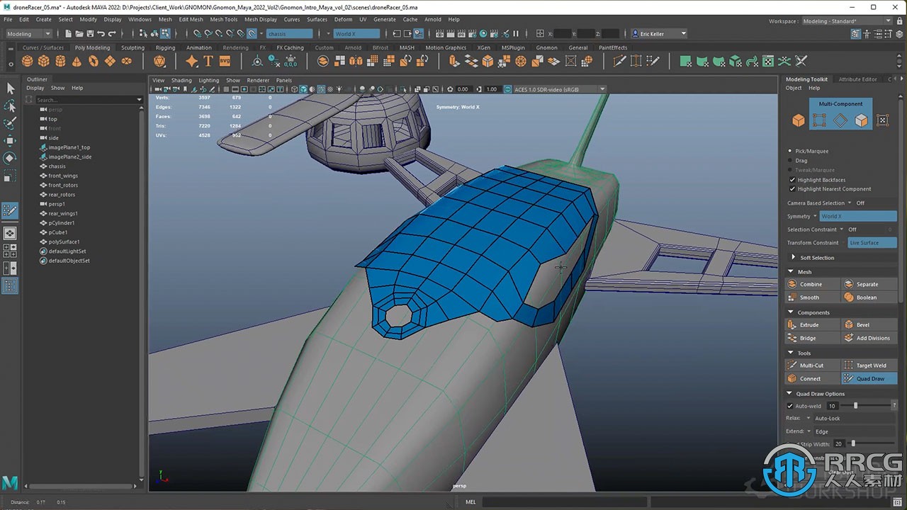The image size is (907, 510).
Task: Click the polygon torus shelf icon
Action: [94, 61]
